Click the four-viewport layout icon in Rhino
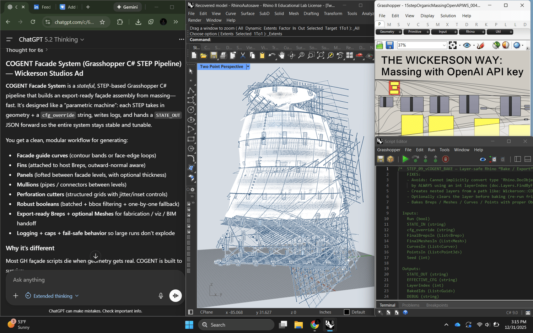Image resolution: width=533 pixels, height=333 pixels. 350,55
